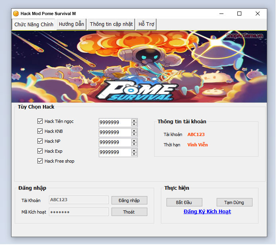Click the Tài Khoản input field
Screen dimensions: 276x245
[79, 200]
